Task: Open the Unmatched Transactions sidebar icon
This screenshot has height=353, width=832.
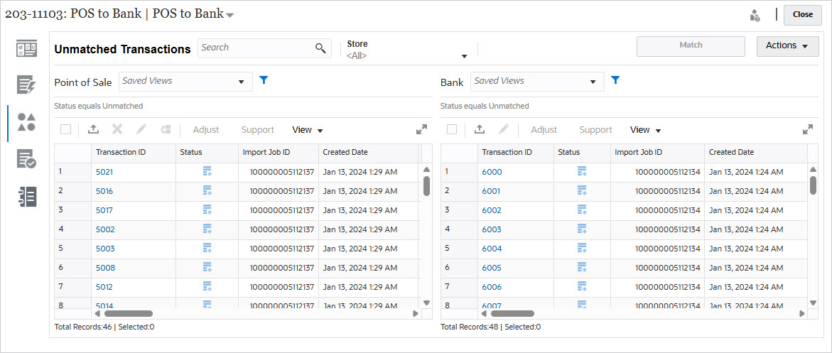Action: (26, 121)
